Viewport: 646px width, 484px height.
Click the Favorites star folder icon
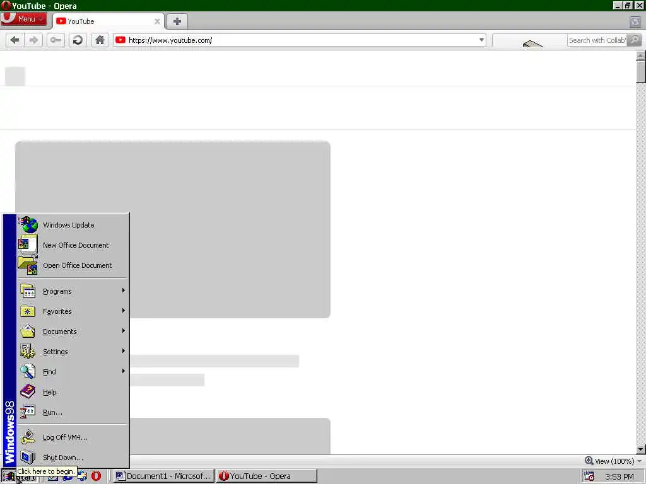pyautogui.click(x=28, y=311)
